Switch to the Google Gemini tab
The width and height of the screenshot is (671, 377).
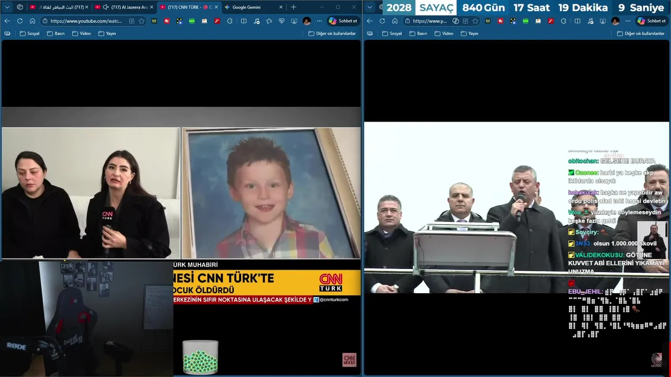coord(254,7)
